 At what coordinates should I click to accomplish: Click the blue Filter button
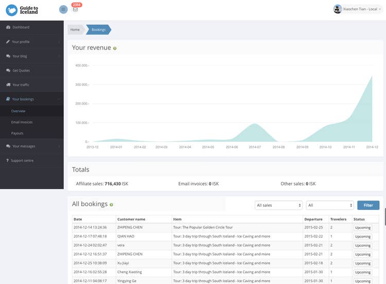click(x=368, y=205)
